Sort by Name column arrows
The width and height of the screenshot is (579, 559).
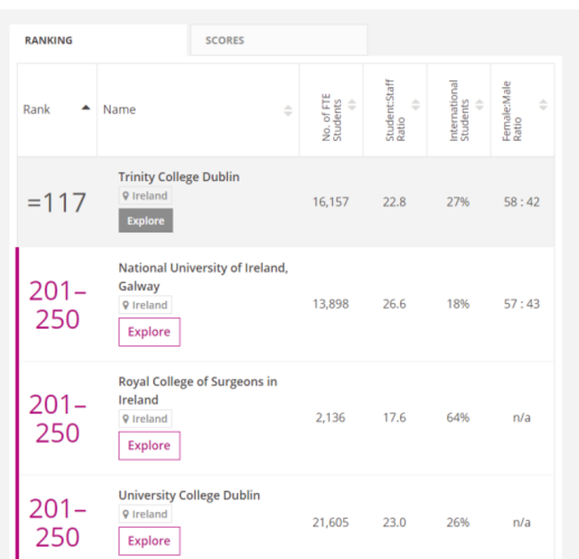click(288, 110)
